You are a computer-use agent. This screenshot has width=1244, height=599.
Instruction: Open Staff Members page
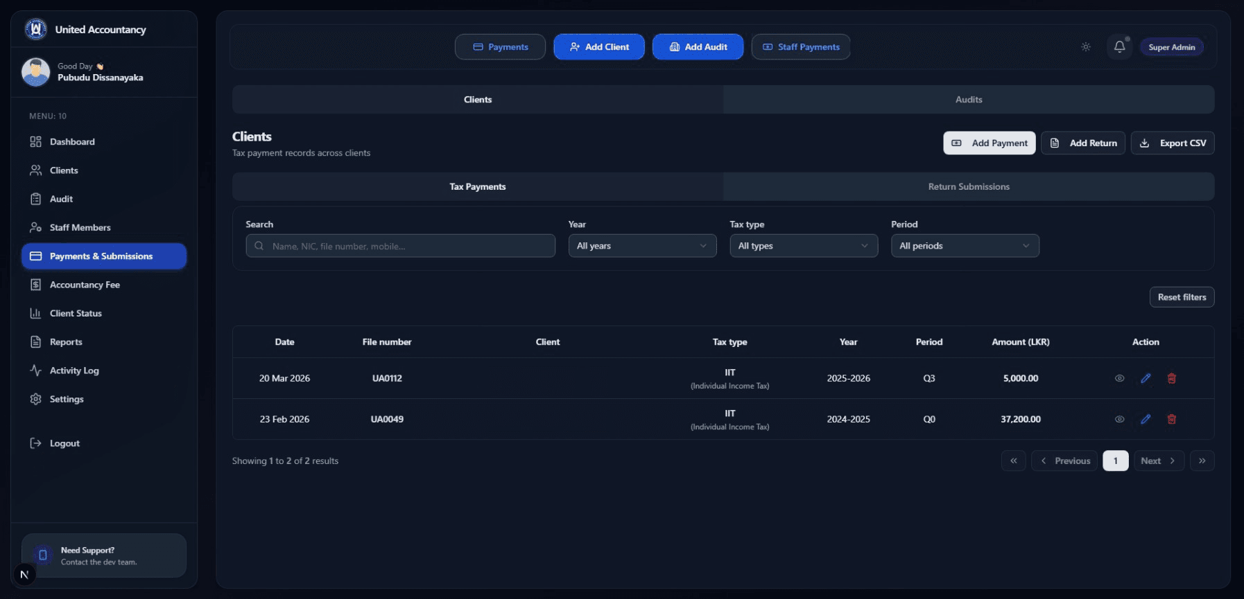pos(104,227)
